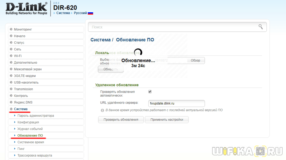Screen dimensions: 286x160
Task: Open Контроль menu item
Action: (46, 96)
